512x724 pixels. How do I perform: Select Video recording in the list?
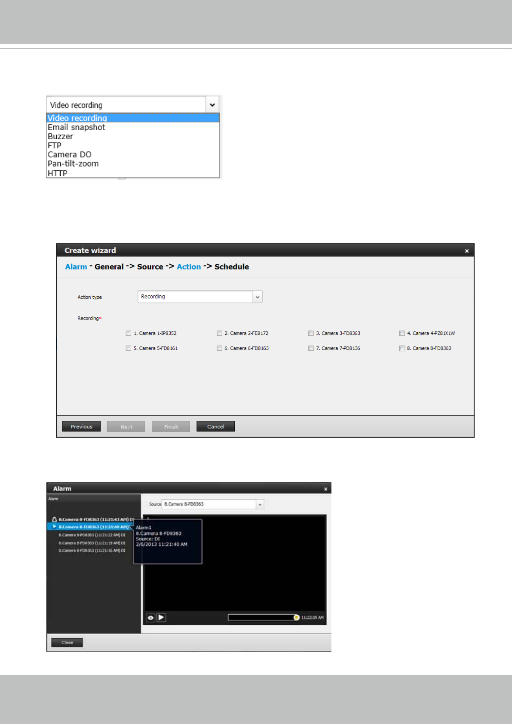point(133,118)
